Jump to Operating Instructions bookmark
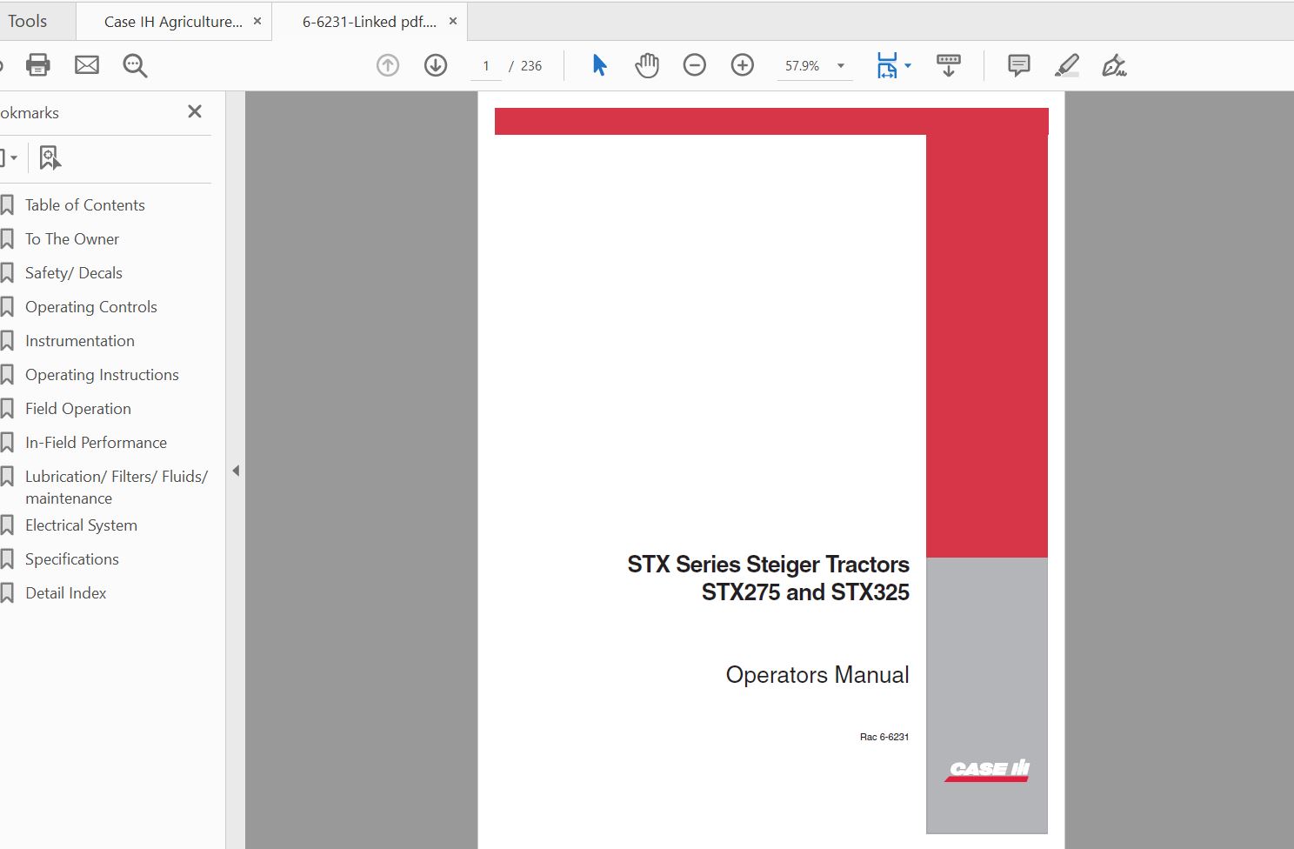Image resolution: width=1294 pixels, height=849 pixels. click(102, 375)
